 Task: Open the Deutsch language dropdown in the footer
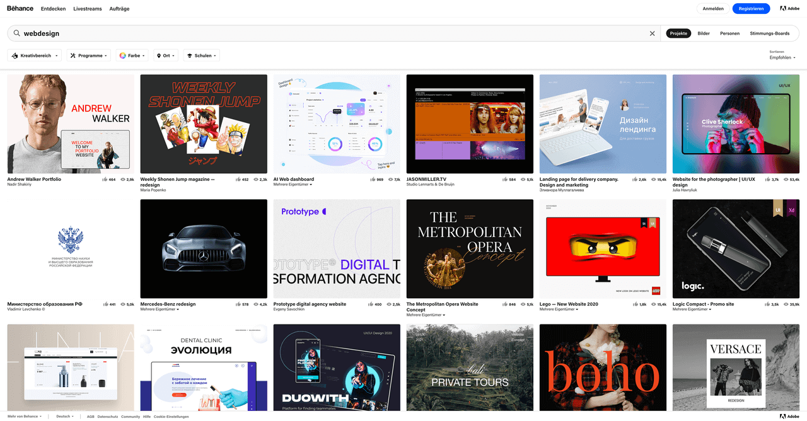[x=64, y=416]
